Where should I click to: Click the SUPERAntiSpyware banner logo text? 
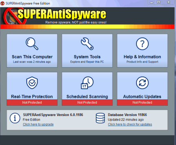coord(62,14)
